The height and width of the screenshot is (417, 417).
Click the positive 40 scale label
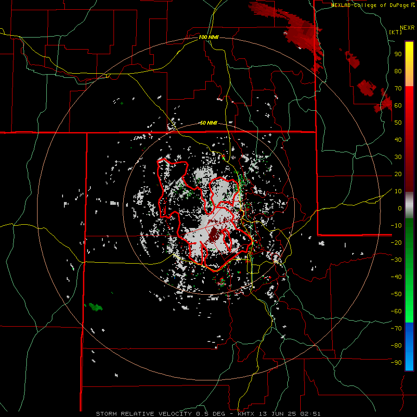398,139
